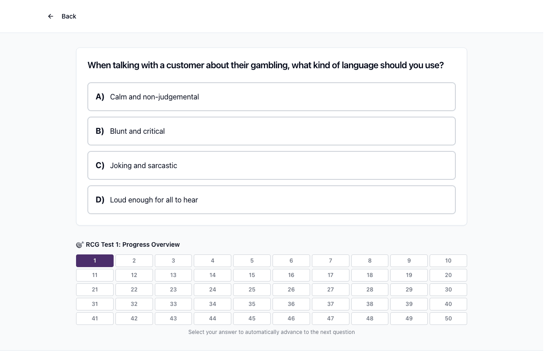Select answer D, Loud enough for all
The image size is (550, 357).
coord(272,200)
